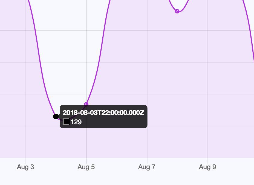Viewport: 254px width, 185px height.
Task: Click the black highlighted data point
Action: (x=56, y=117)
